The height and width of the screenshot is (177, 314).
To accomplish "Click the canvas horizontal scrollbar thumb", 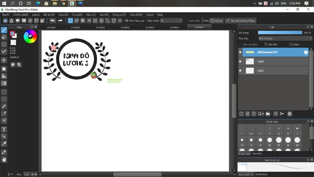I will 137,175.
